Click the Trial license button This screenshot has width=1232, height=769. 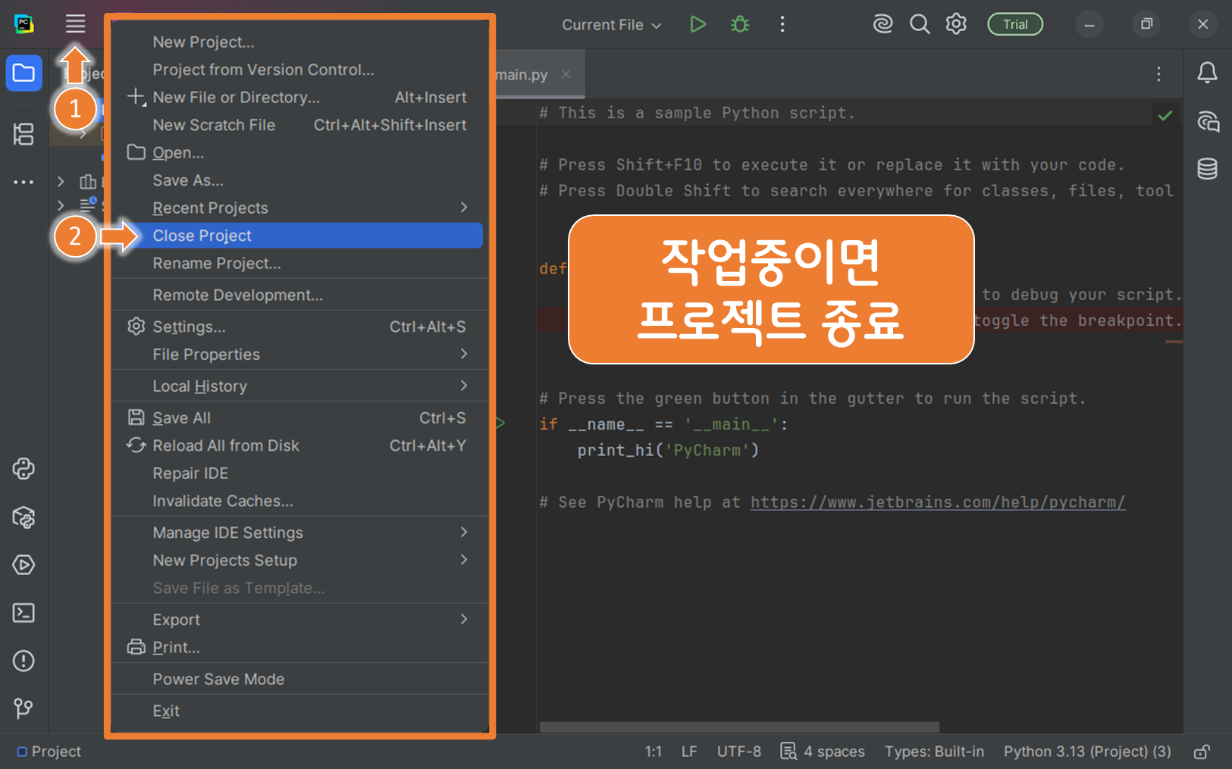[1015, 24]
